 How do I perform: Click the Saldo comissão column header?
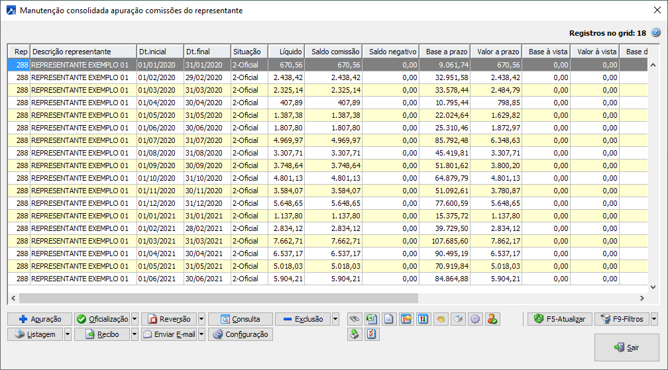point(335,52)
